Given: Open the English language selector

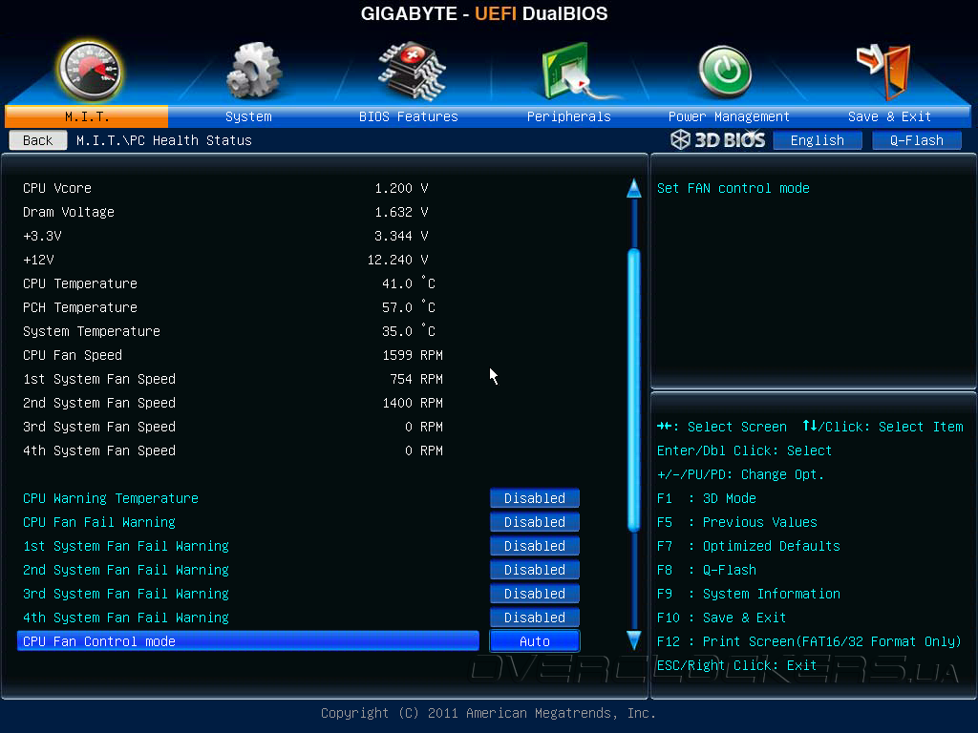Looking at the screenshot, I should pos(818,140).
